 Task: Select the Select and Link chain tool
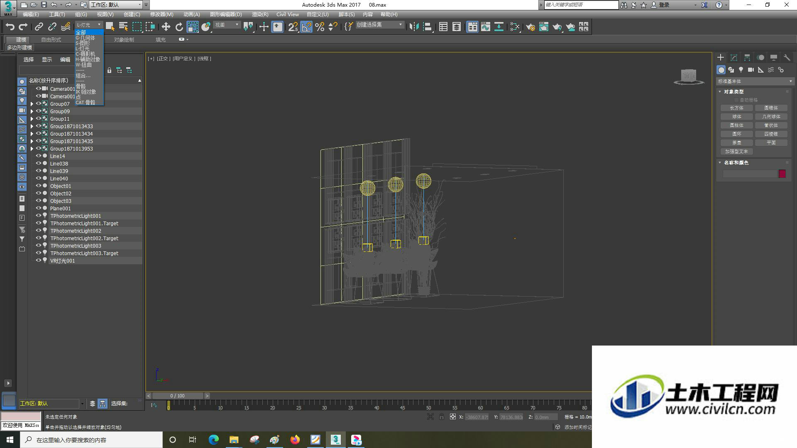pyautogui.click(x=39, y=27)
